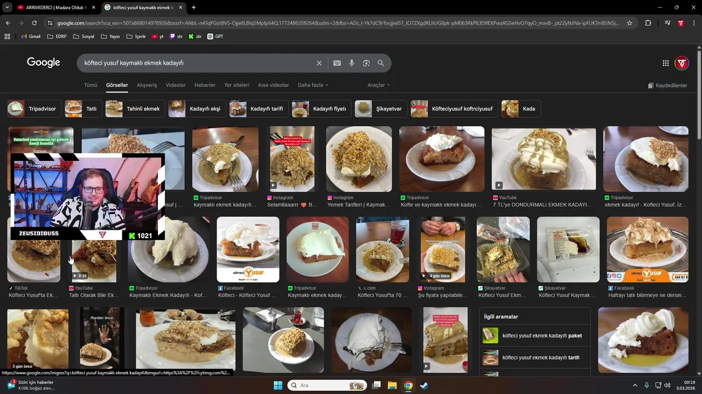
Task: Open the on-screen keyboard input tool
Action: 337,63
